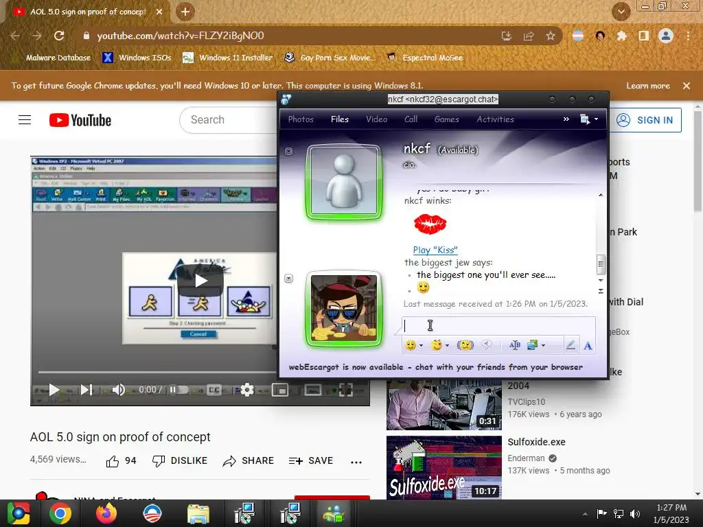Screen dimensions: 703x527
Task: Click the YouTube search box
Action: (x=229, y=120)
